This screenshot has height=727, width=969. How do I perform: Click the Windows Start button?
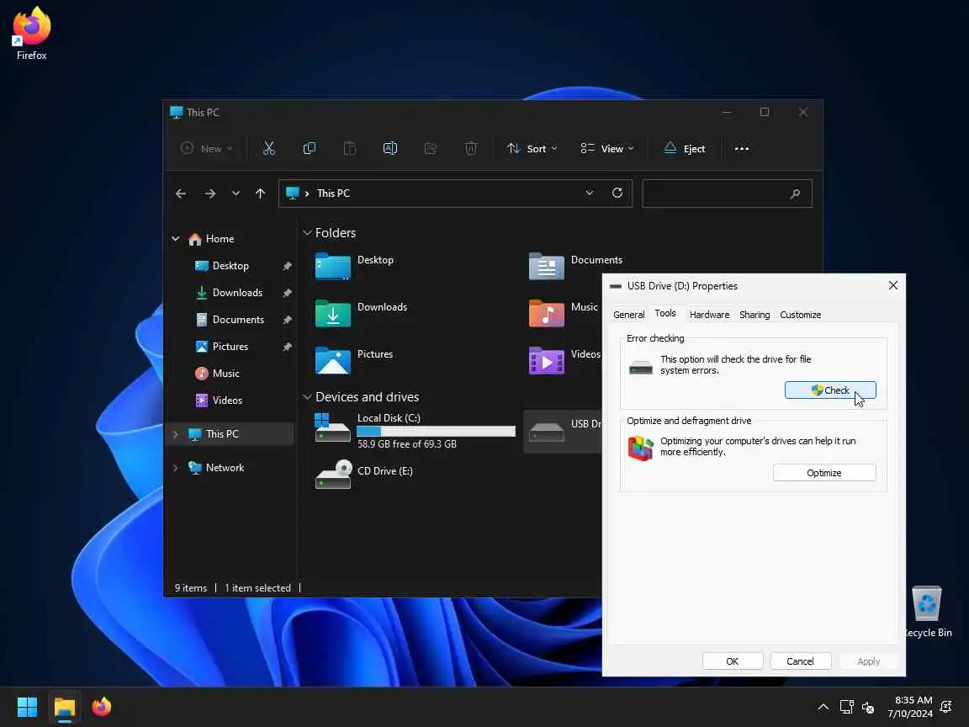click(x=27, y=707)
